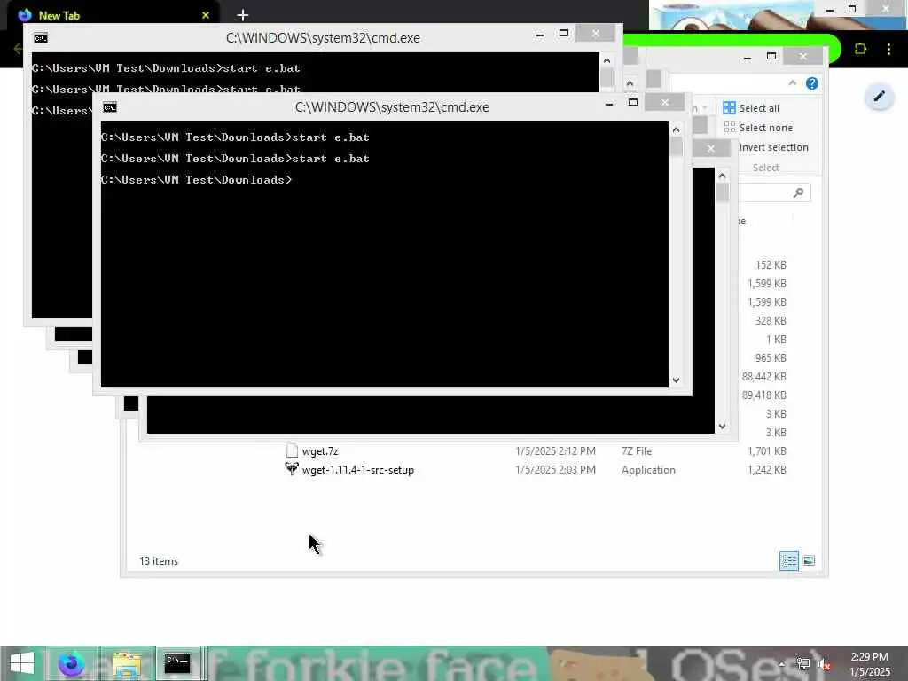Open a new browser tab with plus
The width and height of the screenshot is (908, 681).
click(x=243, y=15)
